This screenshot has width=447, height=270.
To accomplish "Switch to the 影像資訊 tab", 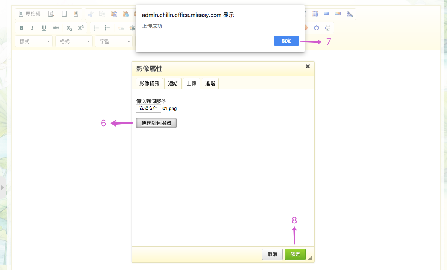I will (x=149, y=83).
